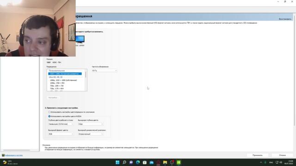Open 8 bpc output color depth dropdown
This screenshot has height=166, width=296.
pos(91,124)
